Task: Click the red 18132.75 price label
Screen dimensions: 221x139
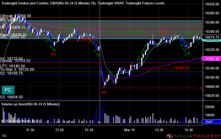Action: pos(181,68)
